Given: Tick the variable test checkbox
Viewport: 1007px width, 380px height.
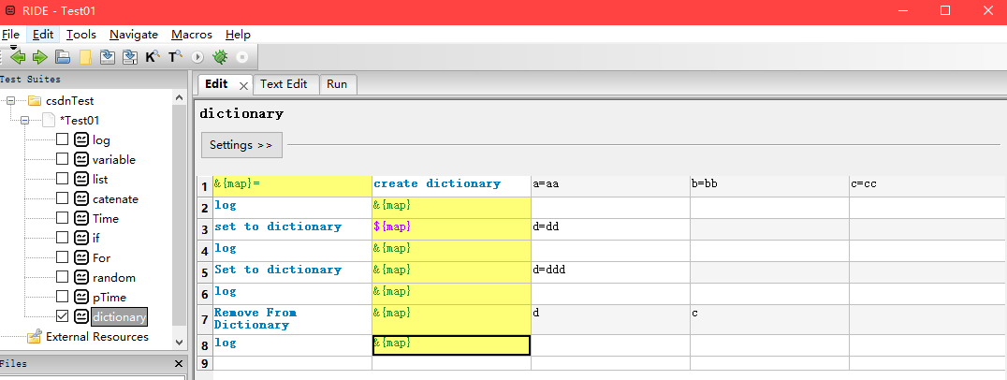Looking at the screenshot, I should 63,159.
